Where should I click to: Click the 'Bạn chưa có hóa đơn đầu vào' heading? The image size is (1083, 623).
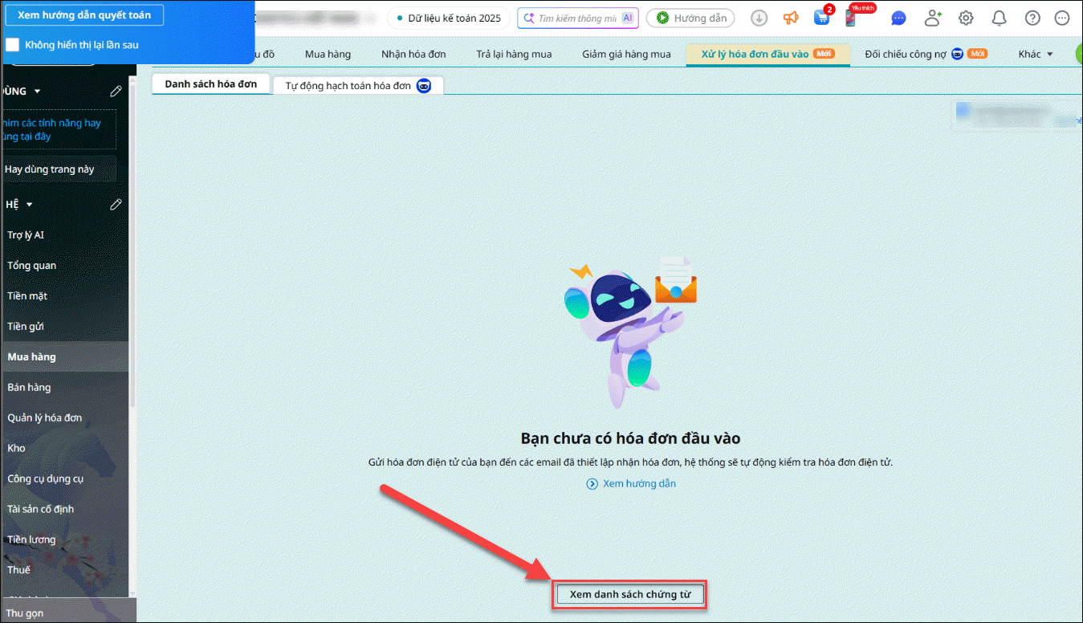click(x=630, y=438)
